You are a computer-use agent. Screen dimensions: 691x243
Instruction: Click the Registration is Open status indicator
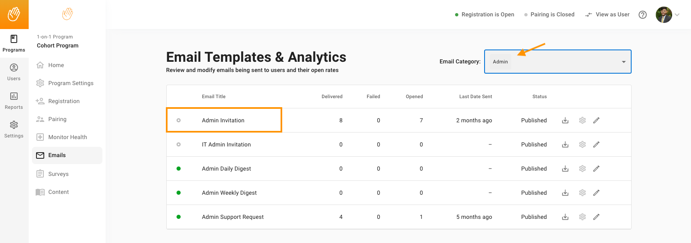point(485,14)
